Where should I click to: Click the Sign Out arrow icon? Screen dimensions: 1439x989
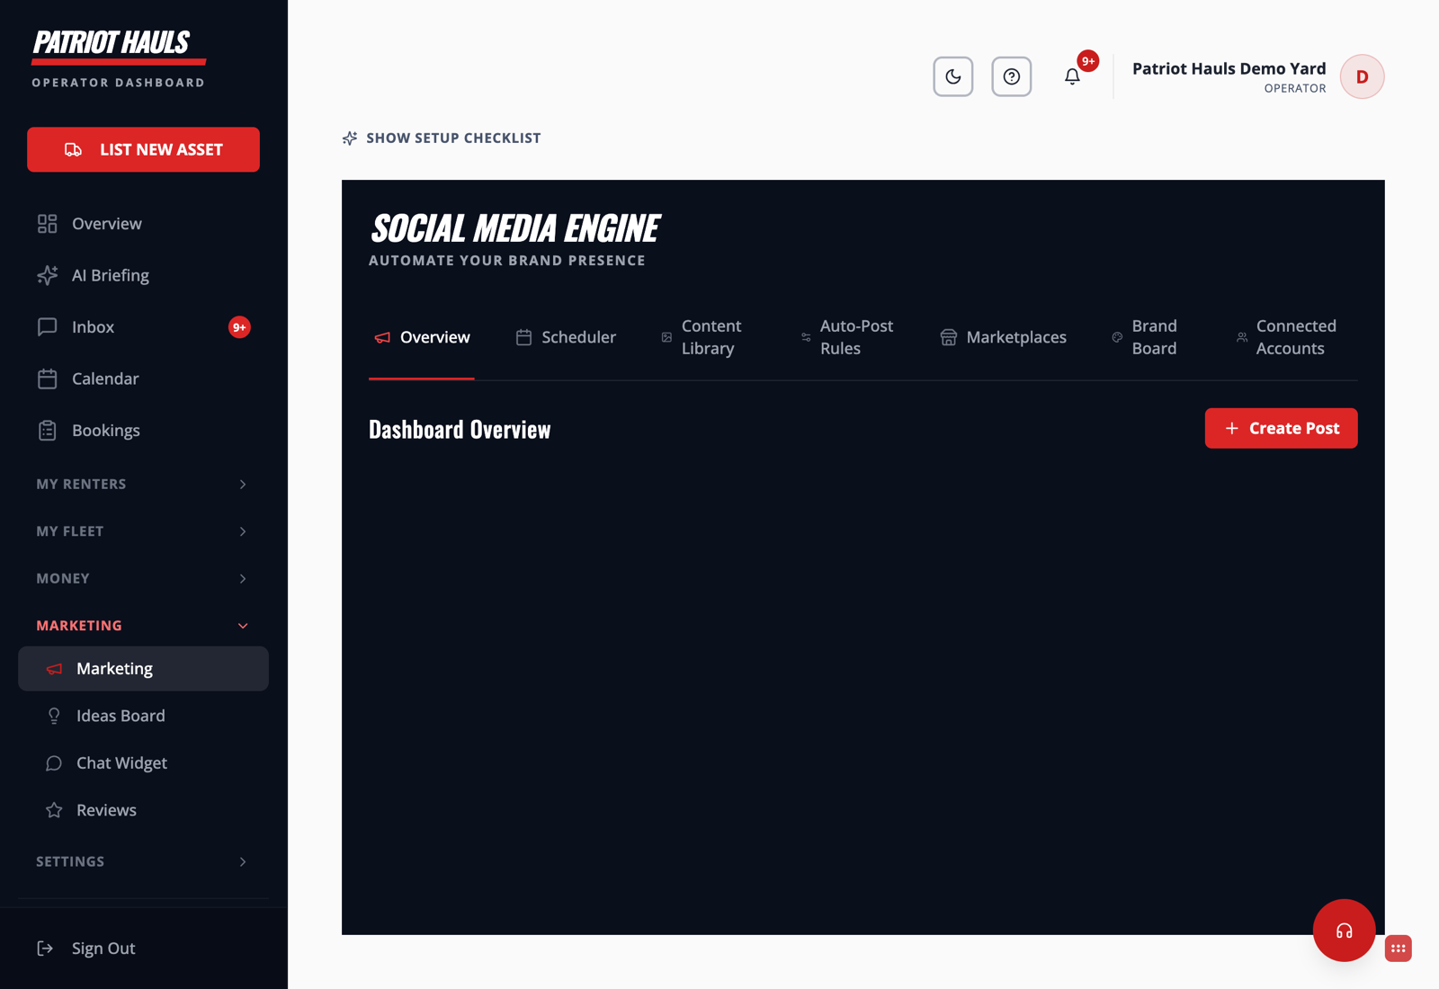tap(45, 949)
